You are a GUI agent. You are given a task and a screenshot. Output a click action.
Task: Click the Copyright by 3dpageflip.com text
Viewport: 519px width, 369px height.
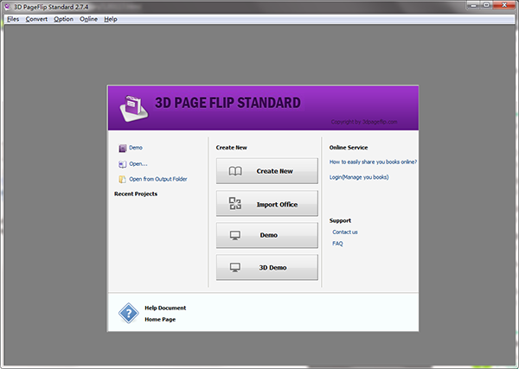(364, 122)
